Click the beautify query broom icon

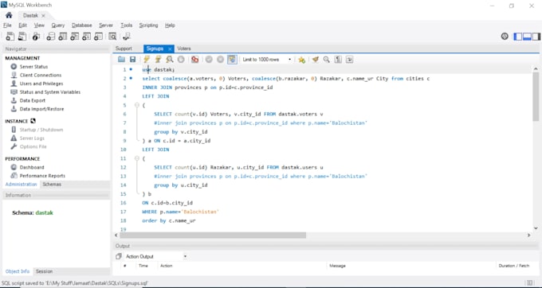[x=316, y=60]
